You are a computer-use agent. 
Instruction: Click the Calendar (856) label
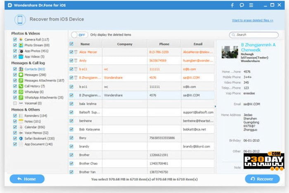35,127
